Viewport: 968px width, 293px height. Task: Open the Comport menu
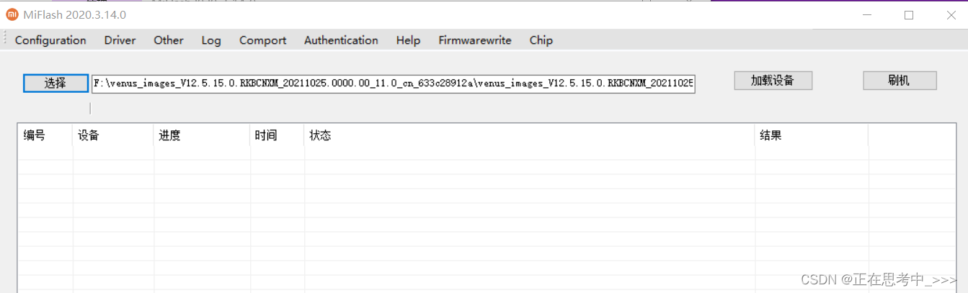point(262,40)
